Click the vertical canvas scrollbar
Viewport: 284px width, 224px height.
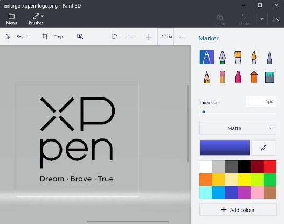point(188,124)
